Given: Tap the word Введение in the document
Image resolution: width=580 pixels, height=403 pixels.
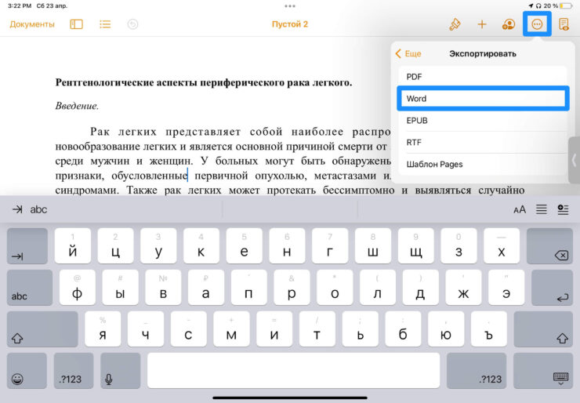Looking at the screenshot, I should [x=77, y=106].
